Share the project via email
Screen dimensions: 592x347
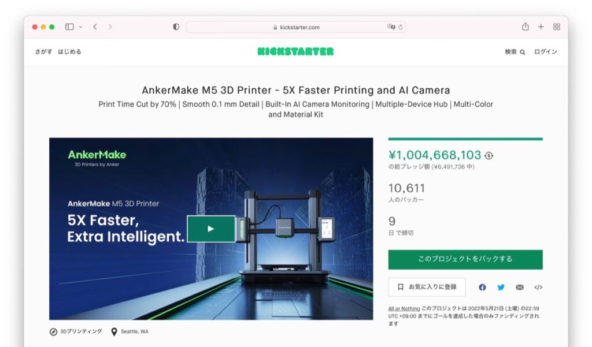coord(519,287)
